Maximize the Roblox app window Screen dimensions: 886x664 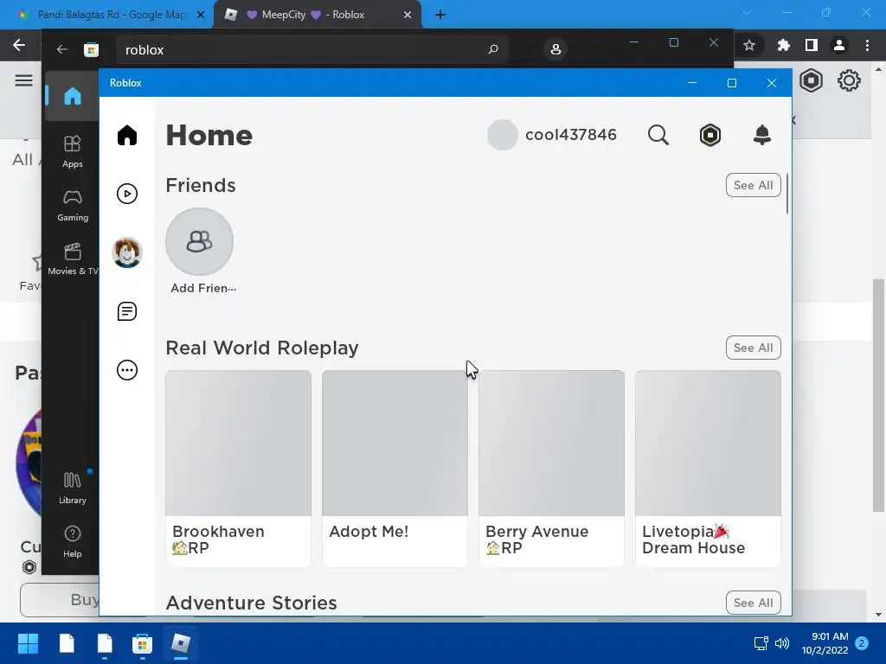click(x=732, y=83)
